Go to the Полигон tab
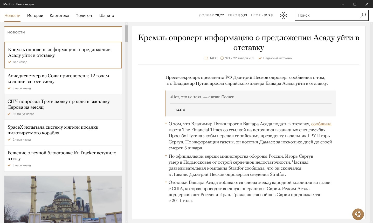Screen dimensions: 373x223 (84, 16)
